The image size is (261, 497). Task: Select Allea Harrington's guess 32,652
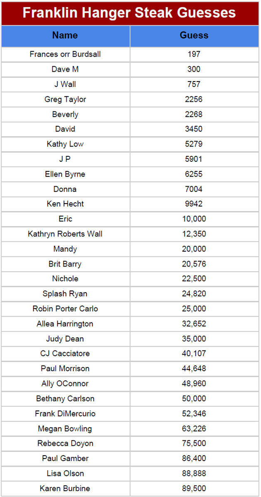[194, 324]
